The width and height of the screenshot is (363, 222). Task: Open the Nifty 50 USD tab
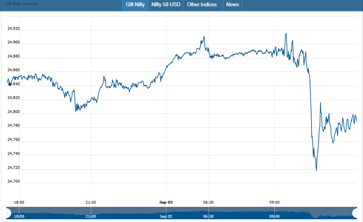[166, 5]
